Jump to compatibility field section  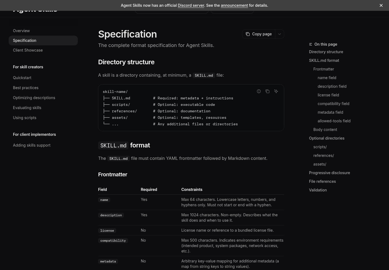(x=333, y=104)
